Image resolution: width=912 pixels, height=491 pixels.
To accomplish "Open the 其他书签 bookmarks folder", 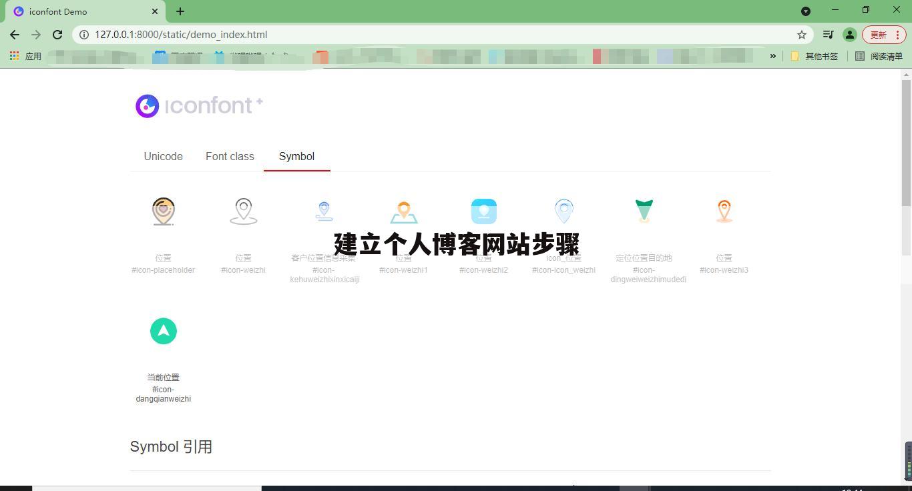I will tap(815, 57).
